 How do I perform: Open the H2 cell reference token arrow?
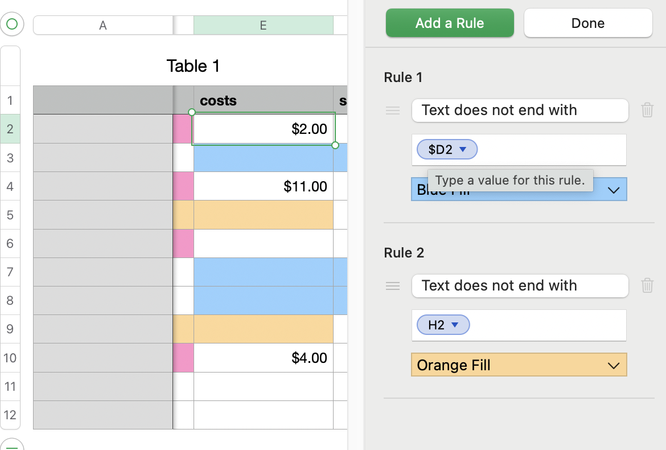coord(455,325)
